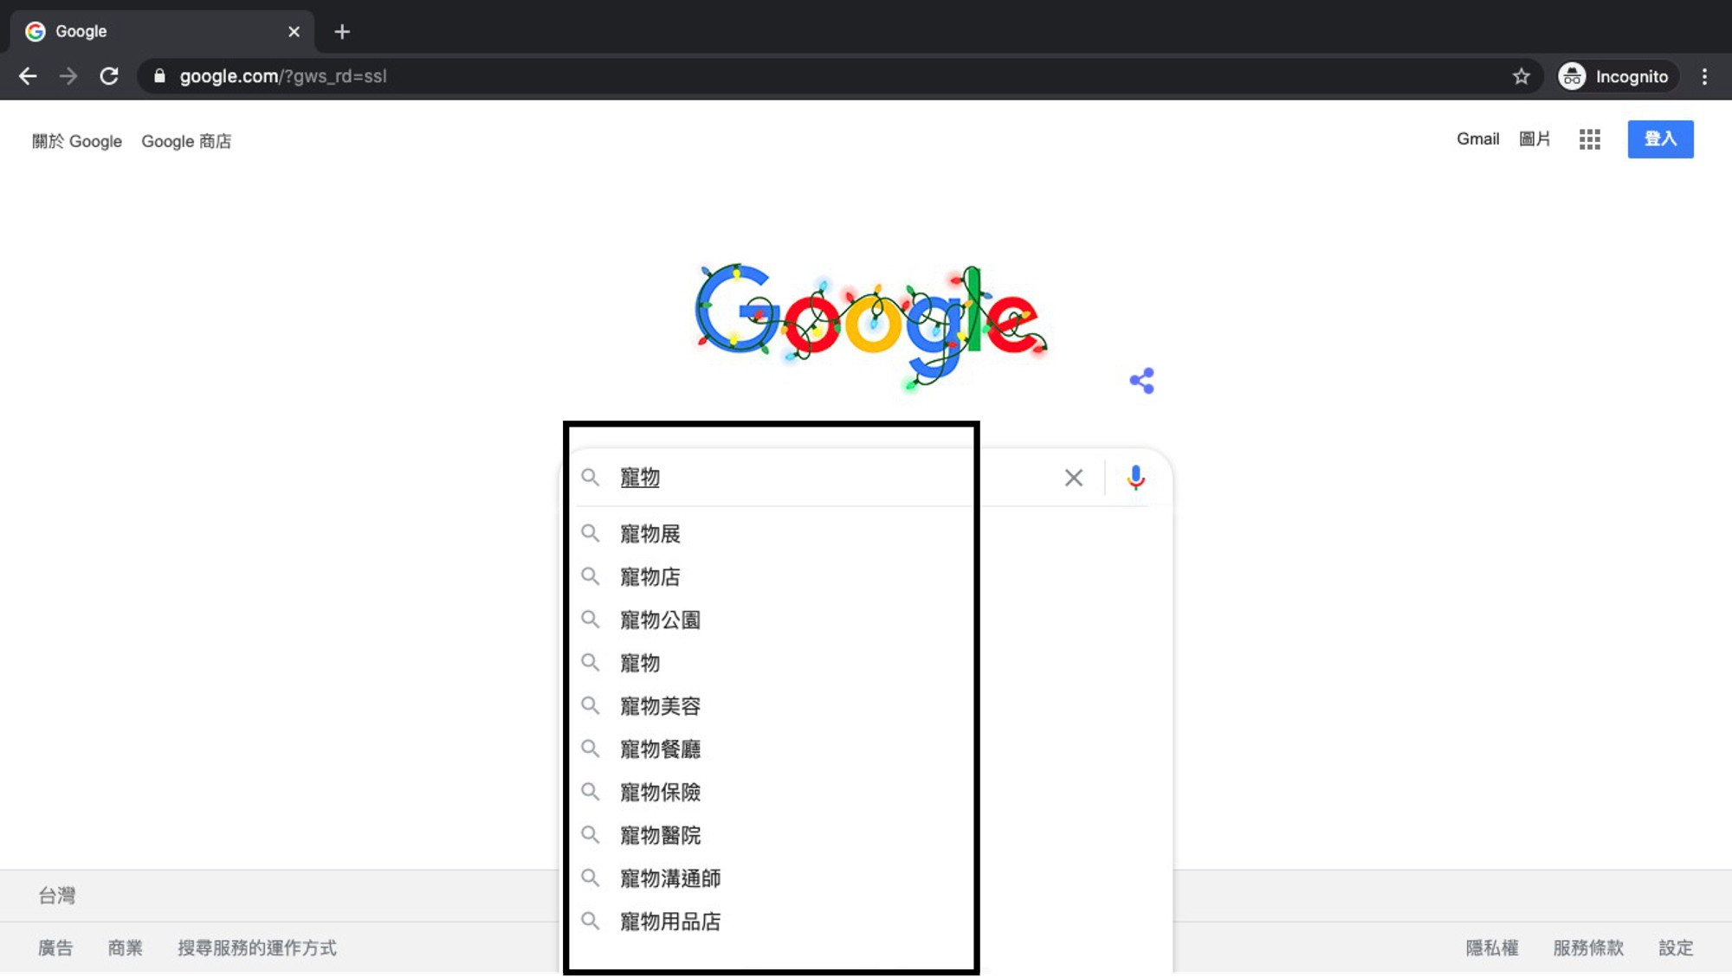Screen dimensions: 1732x977
Task: Click the address bar URL
Action: tap(282, 76)
